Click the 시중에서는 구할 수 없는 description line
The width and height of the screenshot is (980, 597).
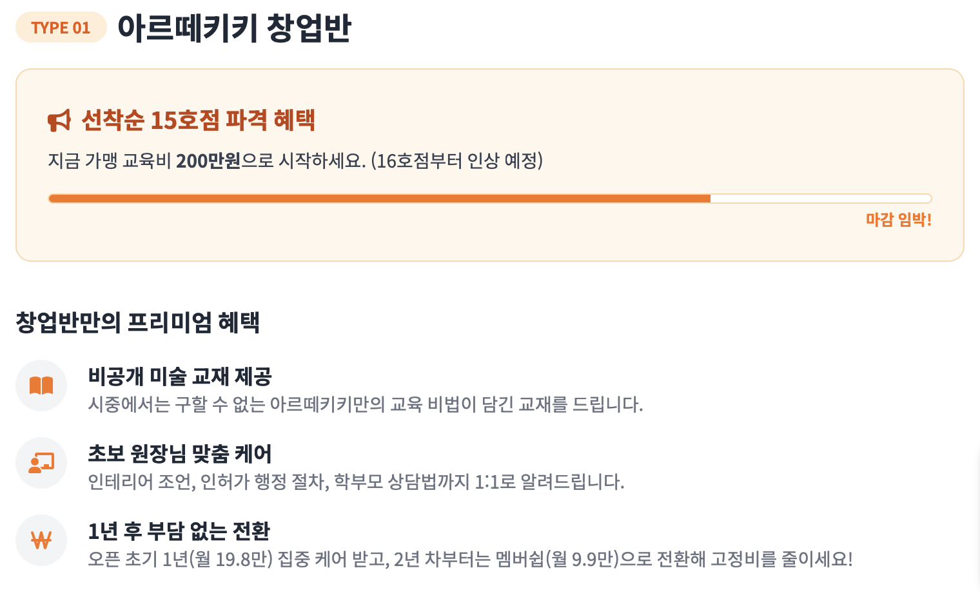[365, 405]
